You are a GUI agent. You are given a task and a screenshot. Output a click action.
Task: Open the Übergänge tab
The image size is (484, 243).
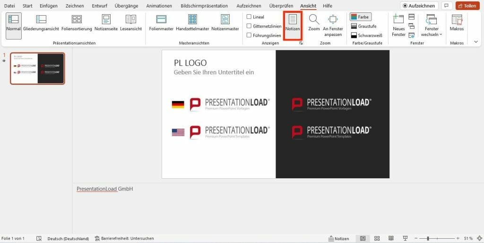tap(127, 6)
